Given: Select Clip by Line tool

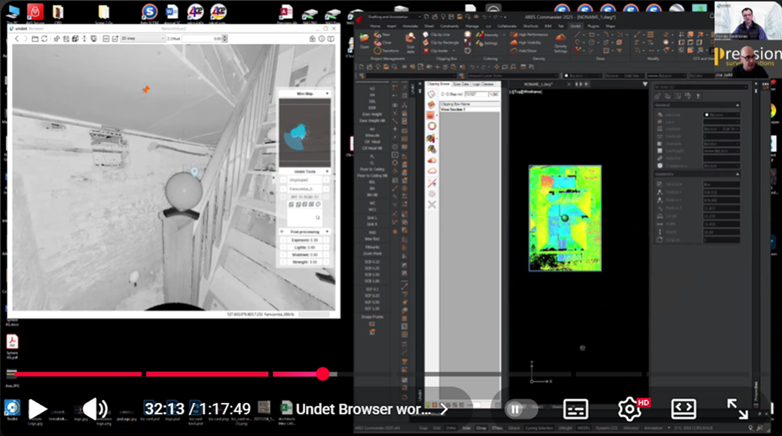Looking at the screenshot, I should click(x=436, y=35).
